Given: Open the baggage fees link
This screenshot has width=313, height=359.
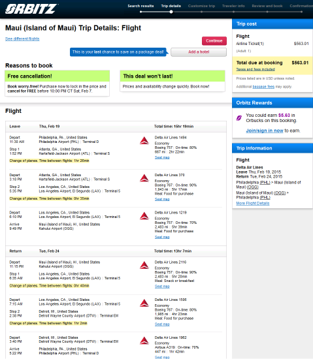Looking at the screenshot, I should click(x=263, y=87).
